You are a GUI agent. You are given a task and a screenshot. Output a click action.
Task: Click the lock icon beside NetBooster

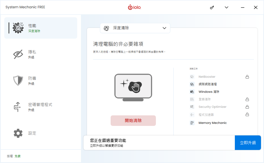point(247,77)
